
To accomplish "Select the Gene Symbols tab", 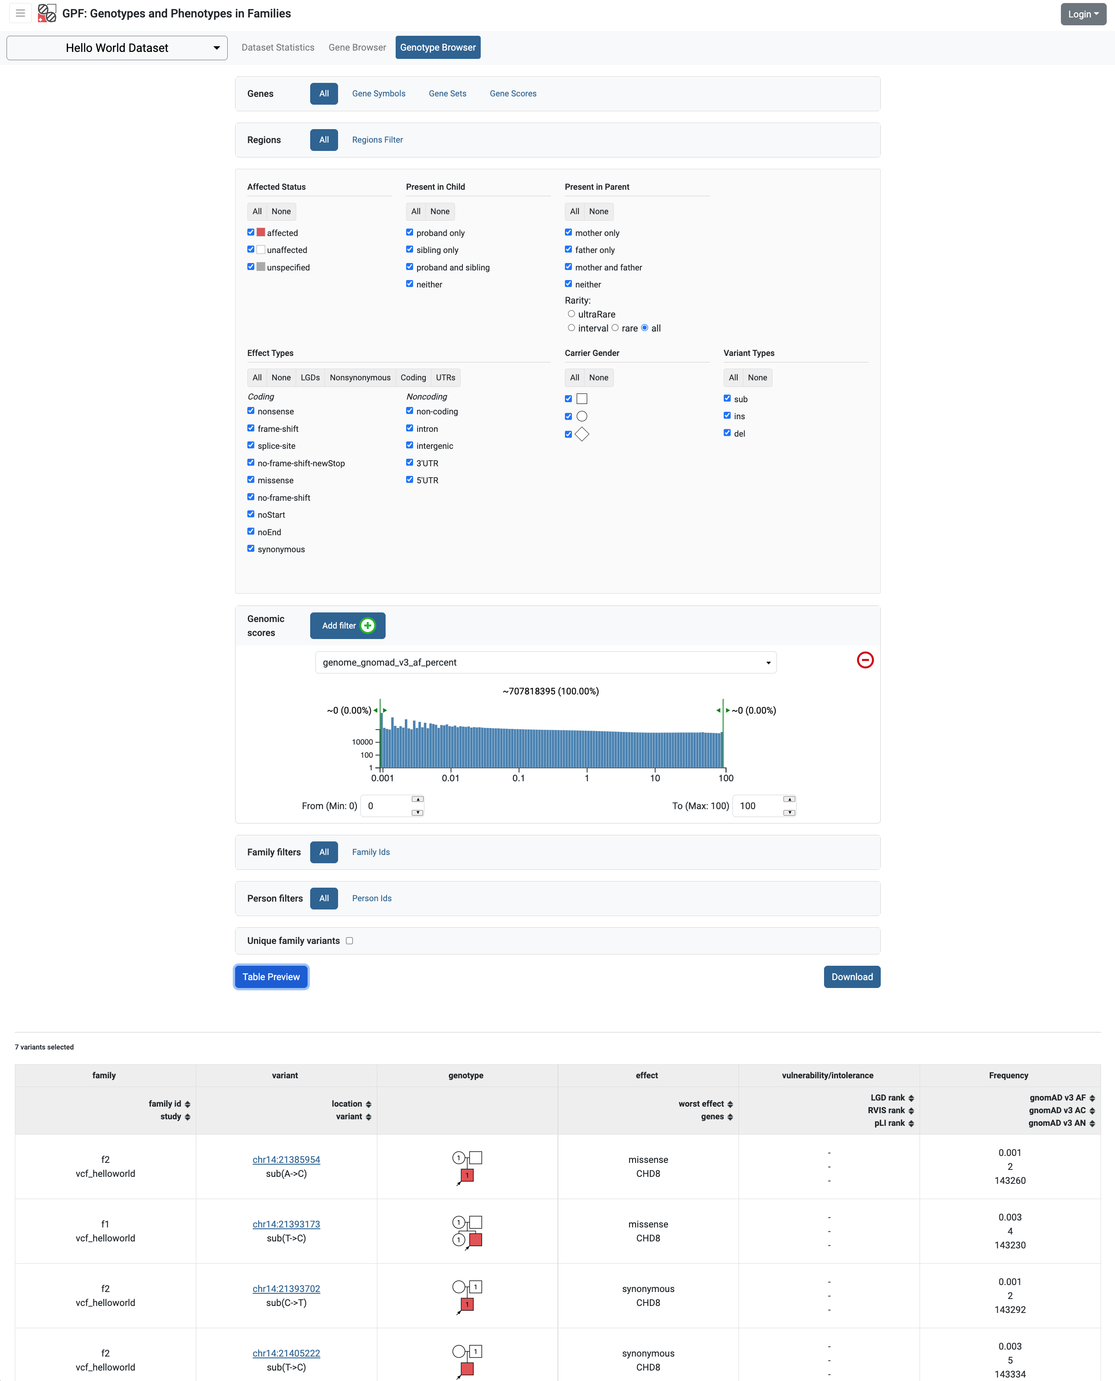I will 379,94.
